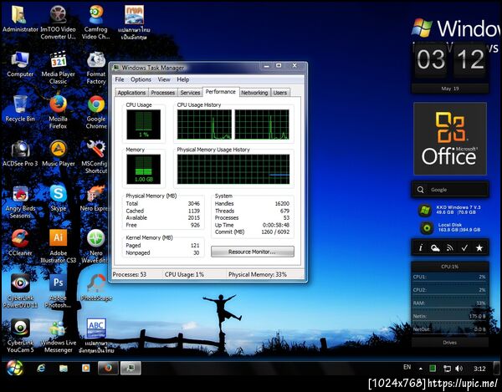Screen dimensions: 502x392
Task: Click the volume speaker icon in the system tray
Action: pos(458,368)
